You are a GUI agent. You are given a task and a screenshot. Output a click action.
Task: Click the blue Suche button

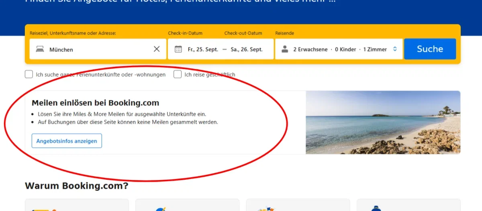click(430, 49)
